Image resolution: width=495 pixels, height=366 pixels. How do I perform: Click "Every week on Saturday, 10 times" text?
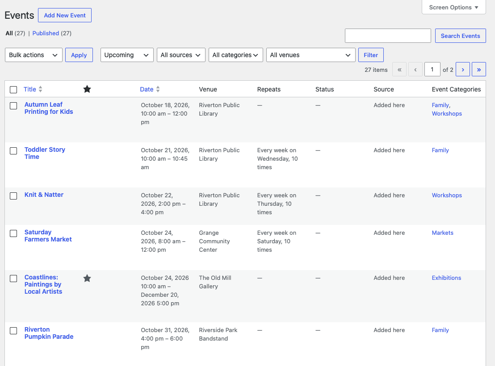277,241
